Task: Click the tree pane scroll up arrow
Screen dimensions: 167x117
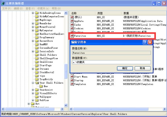Action: pos(66,13)
